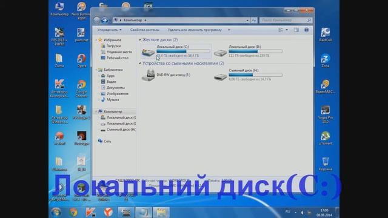Open the Видео library

pyautogui.click(x=112, y=82)
